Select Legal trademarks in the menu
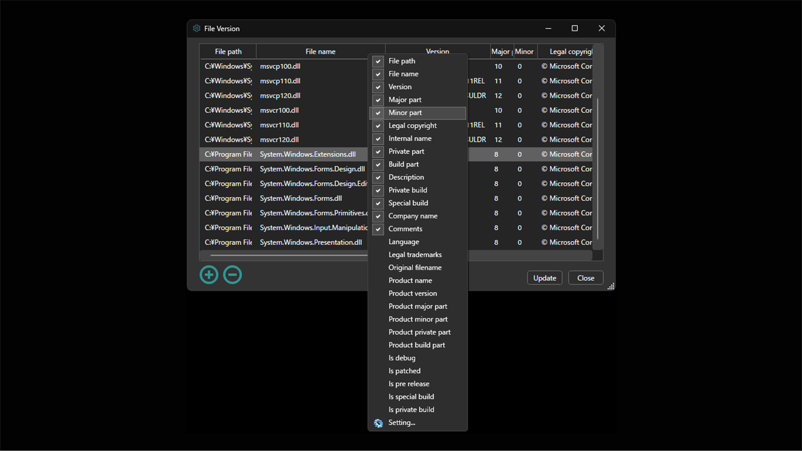Screen dimensions: 802x451 (415, 254)
